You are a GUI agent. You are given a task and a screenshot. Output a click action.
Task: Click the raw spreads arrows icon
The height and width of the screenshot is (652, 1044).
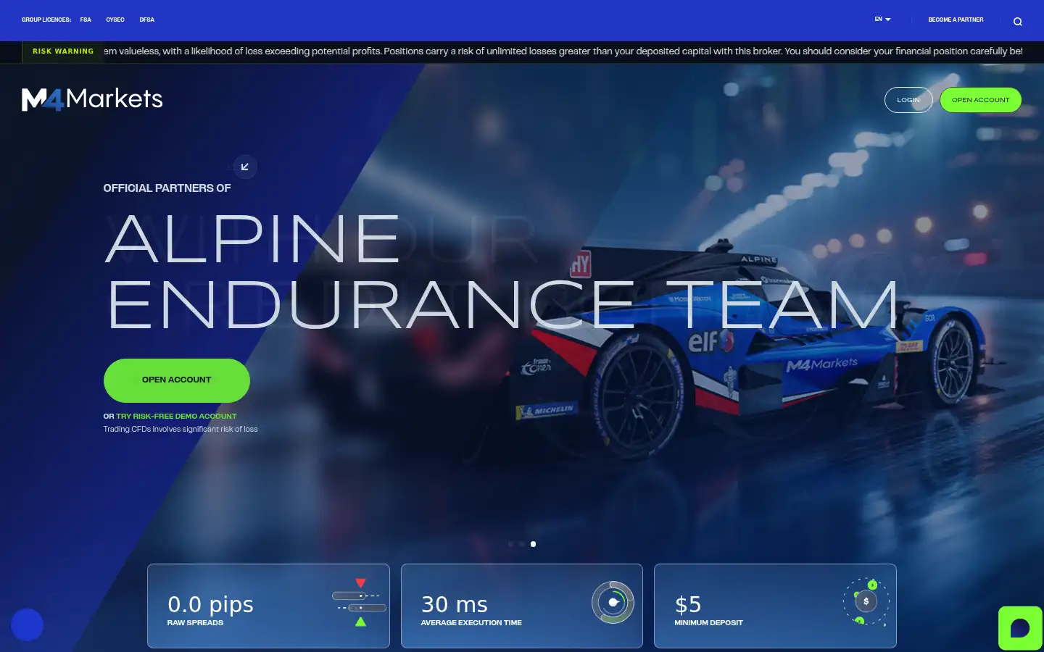click(x=359, y=602)
